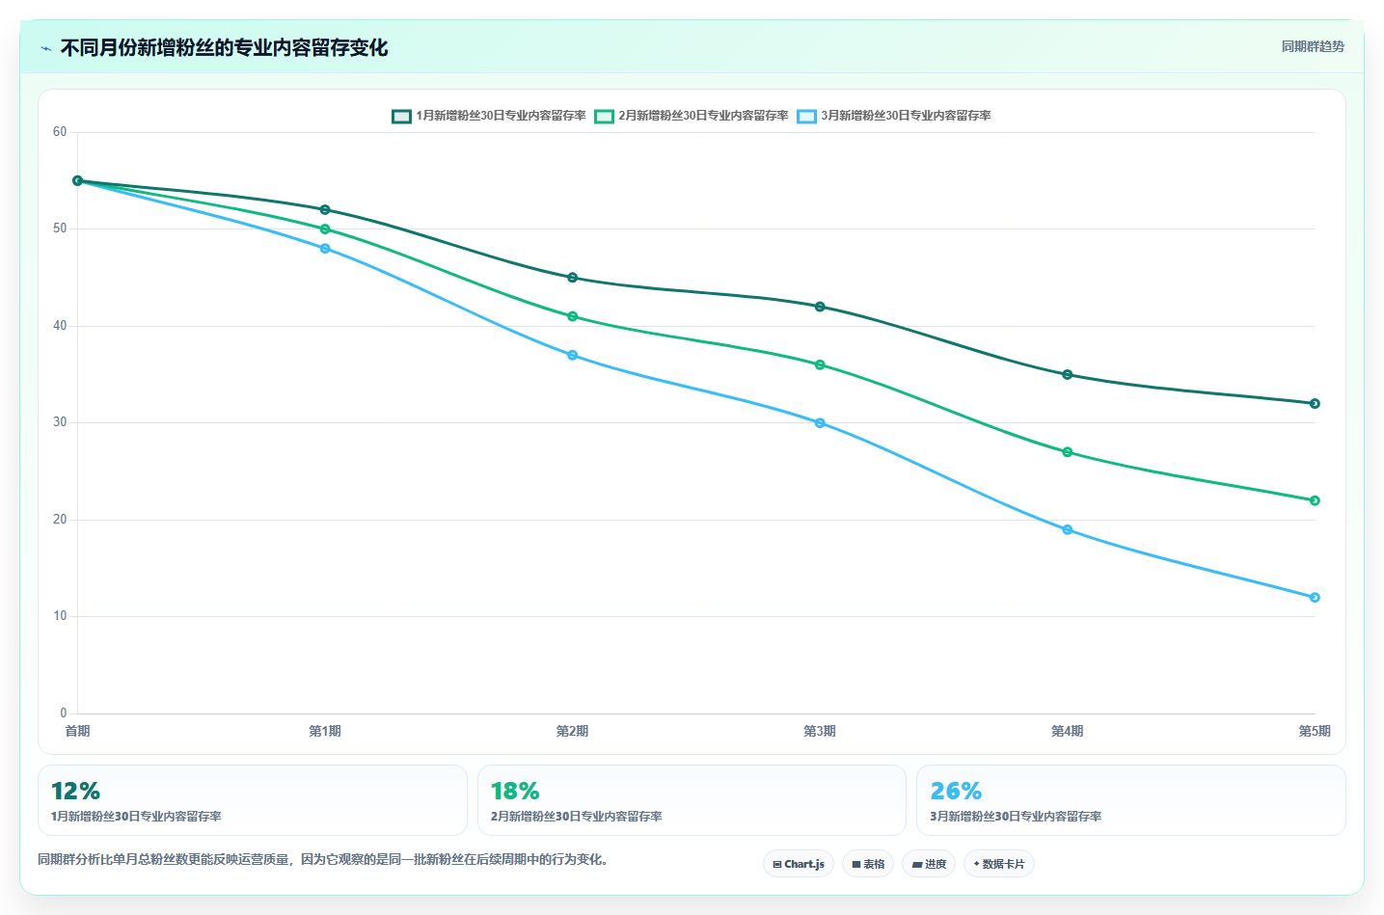
Task: Click 1月 series point at 第5期 (32)
Action: point(1315,404)
